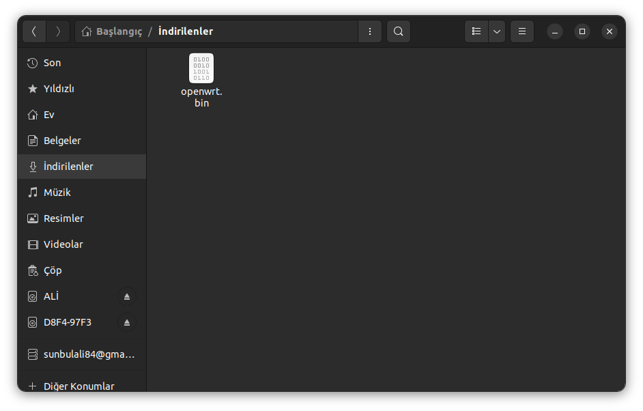Click the plus icon beside Diğer Konumlar

coord(32,386)
